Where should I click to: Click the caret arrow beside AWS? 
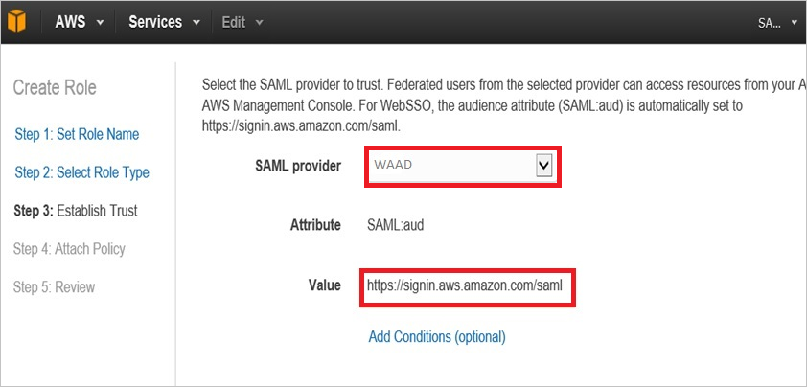[101, 23]
